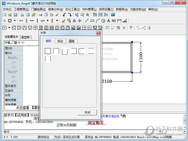The image size is (188, 141).
Task: Switch to the 斜边 tab
Action: (x=60, y=41)
